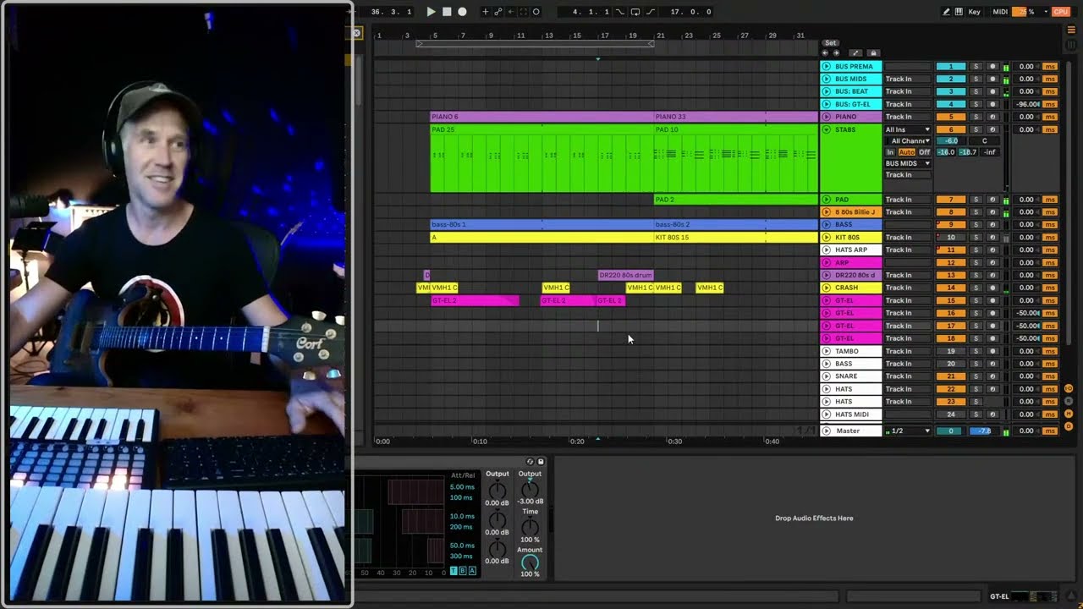Set STABS monitor to Auto
Image resolution: width=1083 pixels, height=609 pixels.
(x=906, y=152)
